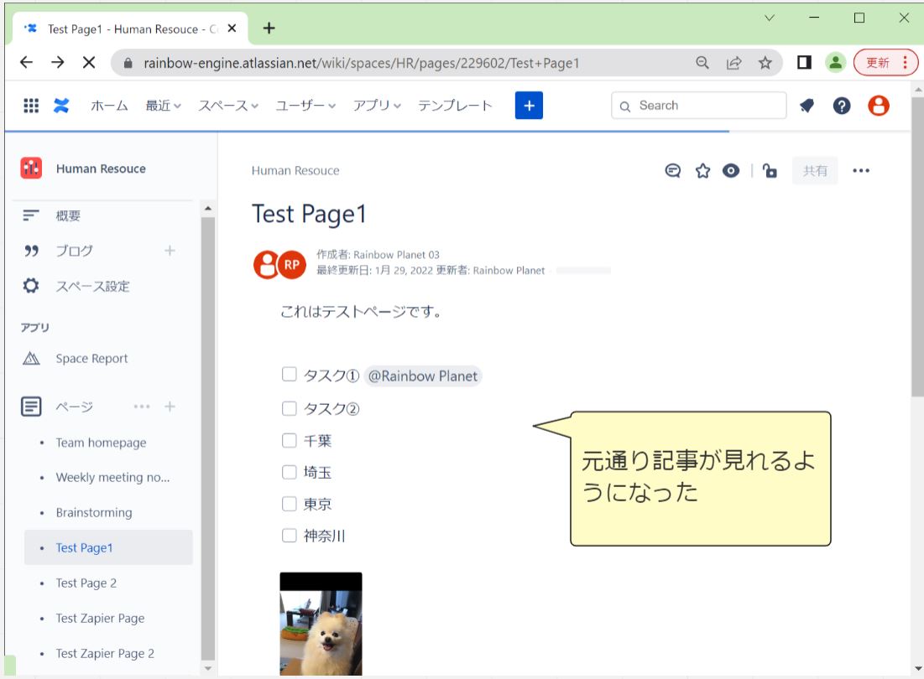Click the blue create plus button

tap(529, 106)
